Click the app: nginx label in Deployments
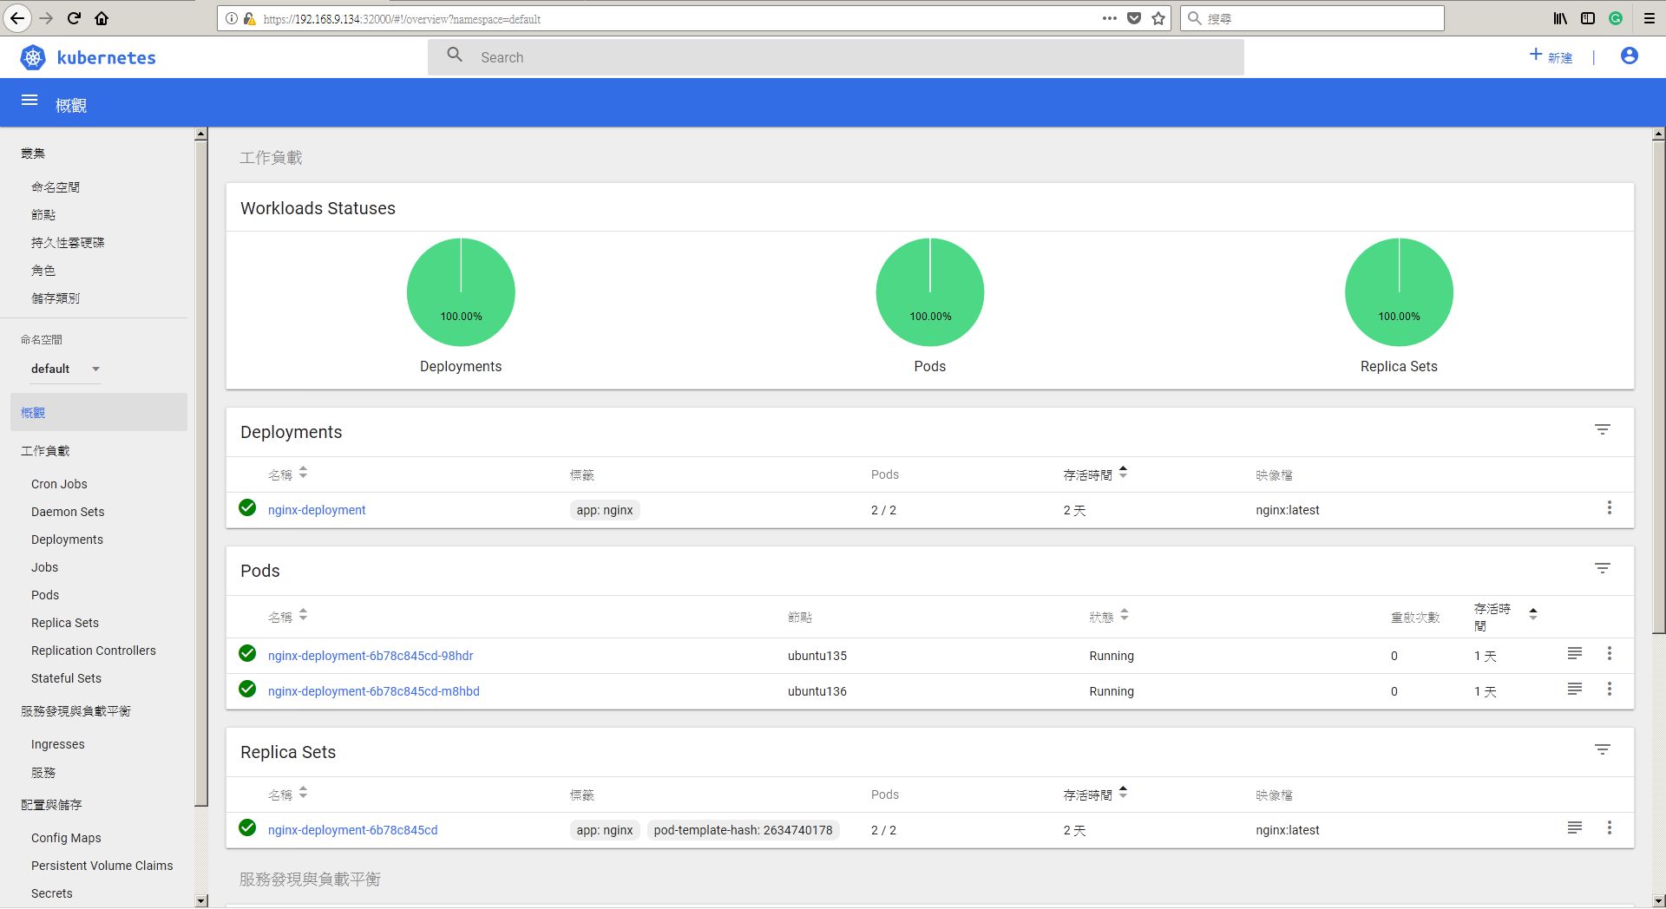Viewport: 1666px width, 909px height. (605, 510)
